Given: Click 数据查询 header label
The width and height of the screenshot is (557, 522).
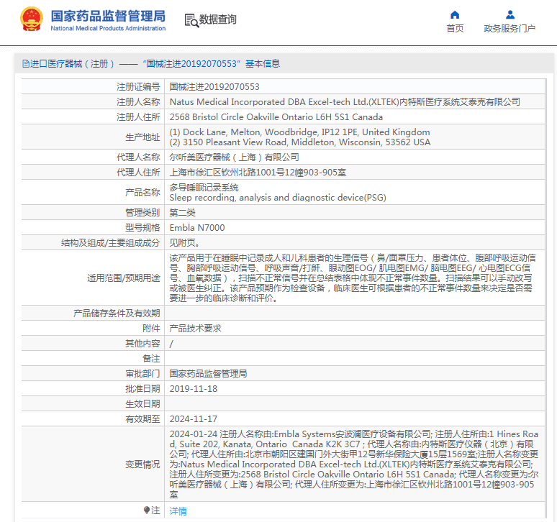Looking at the screenshot, I should click(x=218, y=19).
